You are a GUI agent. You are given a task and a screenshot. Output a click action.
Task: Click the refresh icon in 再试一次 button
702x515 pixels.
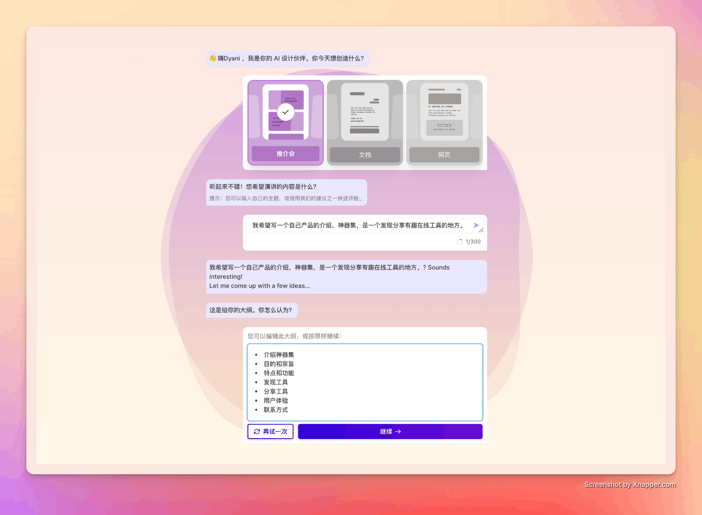click(x=257, y=432)
